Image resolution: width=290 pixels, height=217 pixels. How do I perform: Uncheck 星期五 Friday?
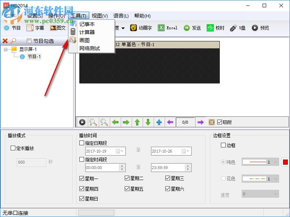(127, 189)
